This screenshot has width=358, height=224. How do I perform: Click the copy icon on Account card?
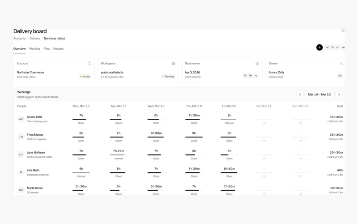(x=89, y=63)
